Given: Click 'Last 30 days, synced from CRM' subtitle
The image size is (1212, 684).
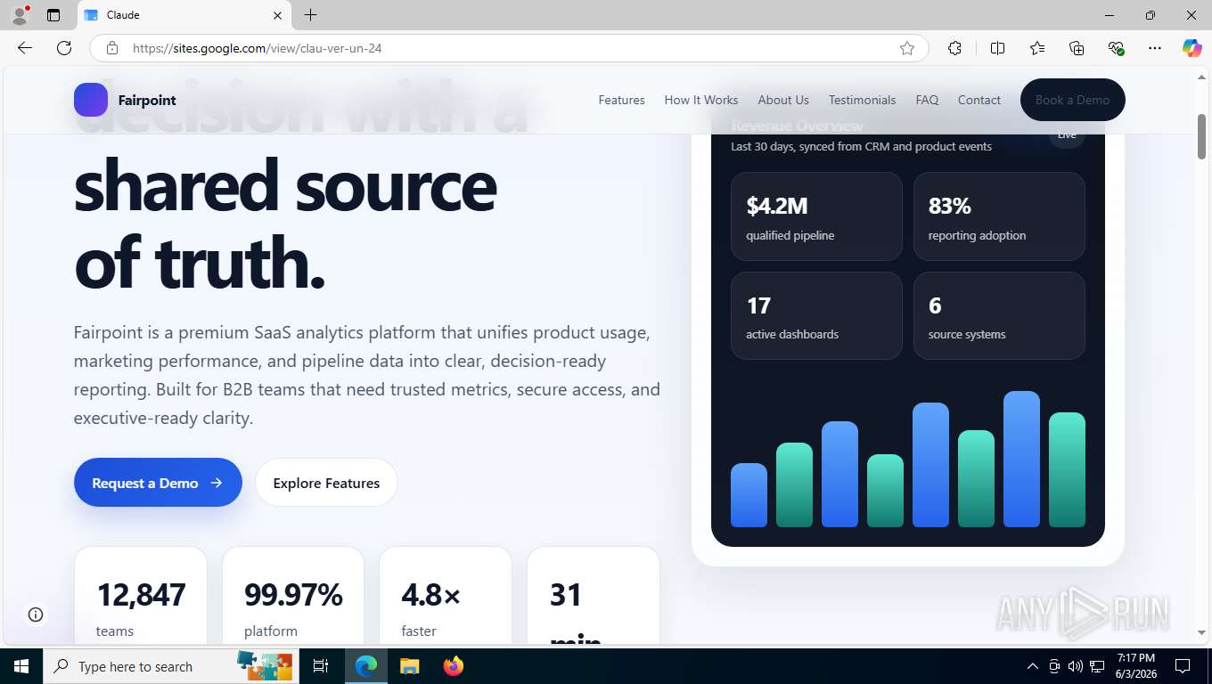Looking at the screenshot, I should (861, 146).
